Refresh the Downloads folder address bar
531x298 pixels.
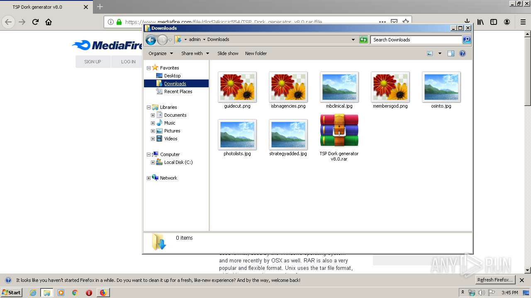tap(363, 40)
